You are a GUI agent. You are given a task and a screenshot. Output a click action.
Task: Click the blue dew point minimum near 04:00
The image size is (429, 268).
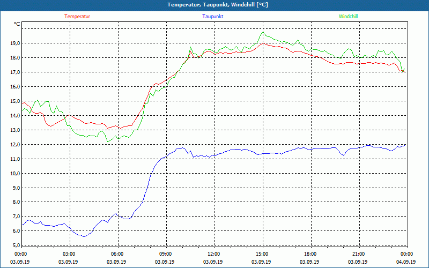pos(84,236)
